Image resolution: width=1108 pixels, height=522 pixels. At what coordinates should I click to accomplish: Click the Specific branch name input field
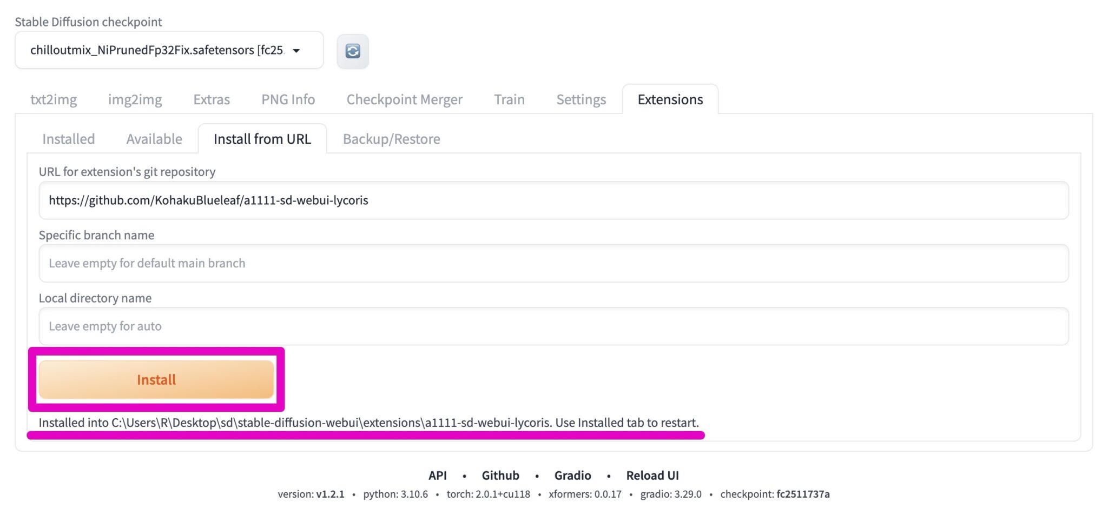pyautogui.click(x=553, y=263)
